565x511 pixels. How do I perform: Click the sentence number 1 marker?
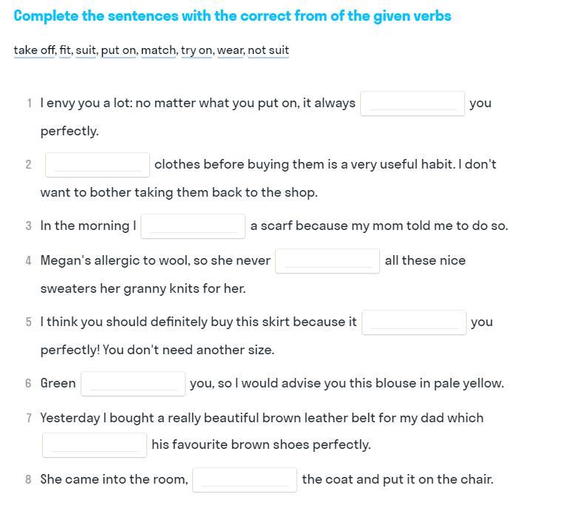[29, 104]
